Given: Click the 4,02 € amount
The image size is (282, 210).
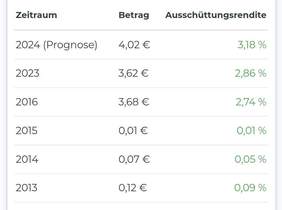Looking at the screenshot, I should pos(134,45).
